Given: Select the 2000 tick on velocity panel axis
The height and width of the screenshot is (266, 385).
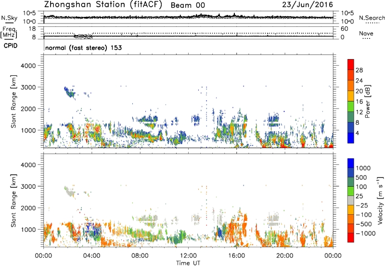Looking at the screenshot, I should (28, 208).
